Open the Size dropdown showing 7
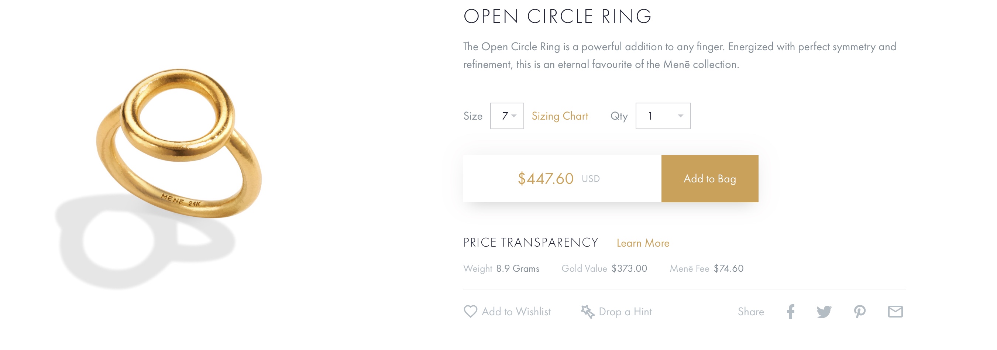Viewport: 997px width, 350px height. click(507, 116)
